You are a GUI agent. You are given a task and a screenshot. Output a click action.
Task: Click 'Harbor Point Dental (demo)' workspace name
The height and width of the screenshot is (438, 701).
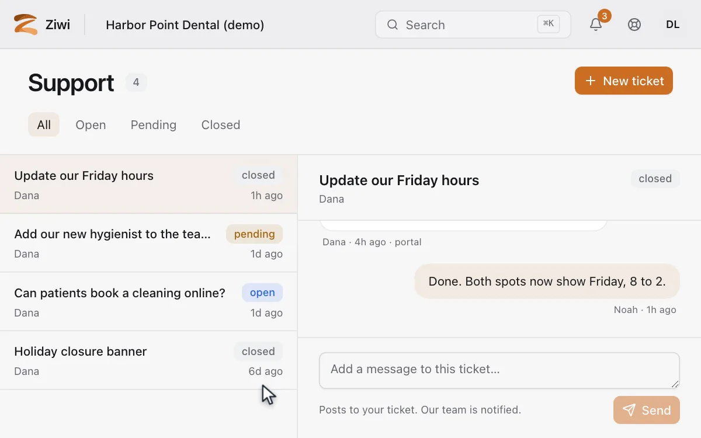click(x=185, y=25)
